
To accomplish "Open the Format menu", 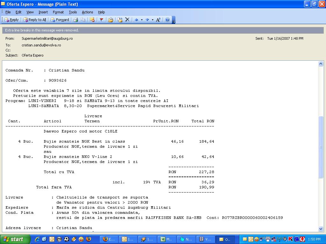I will click(58, 12).
